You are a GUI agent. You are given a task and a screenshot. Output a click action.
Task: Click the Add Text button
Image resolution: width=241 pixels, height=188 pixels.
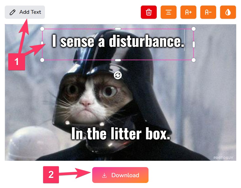pyautogui.click(x=25, y=12)
